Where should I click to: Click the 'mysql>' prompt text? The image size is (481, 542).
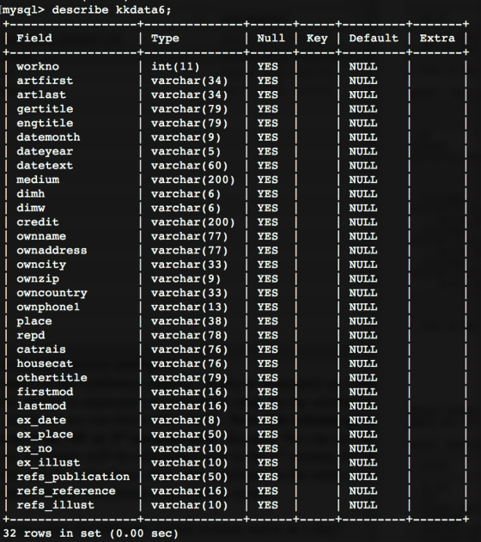coord(23,9)
